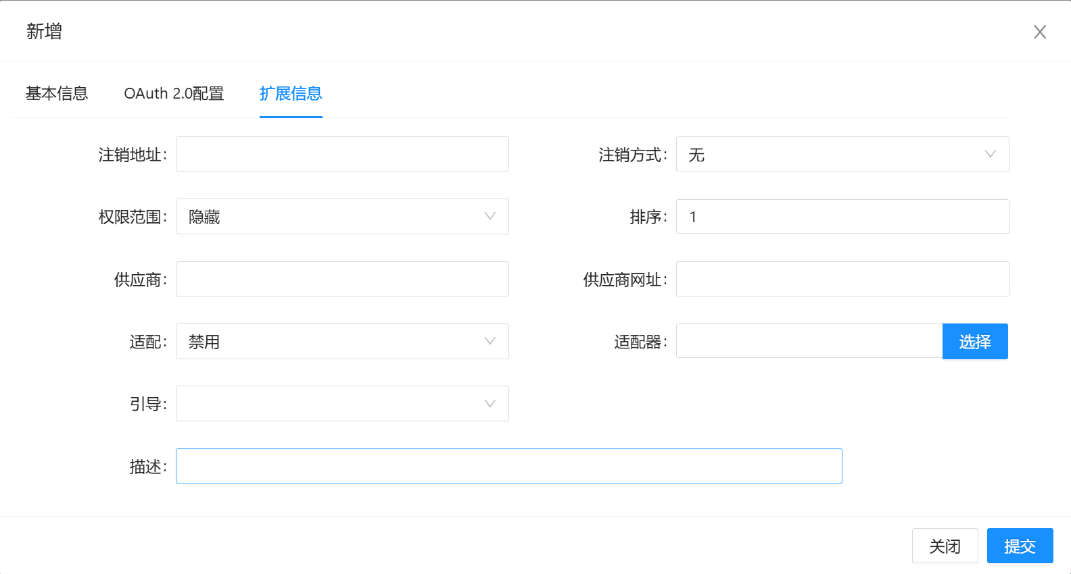Click the 适配器 text input
The width and height of the screenshot is (1071, 574).
point(809,341)
